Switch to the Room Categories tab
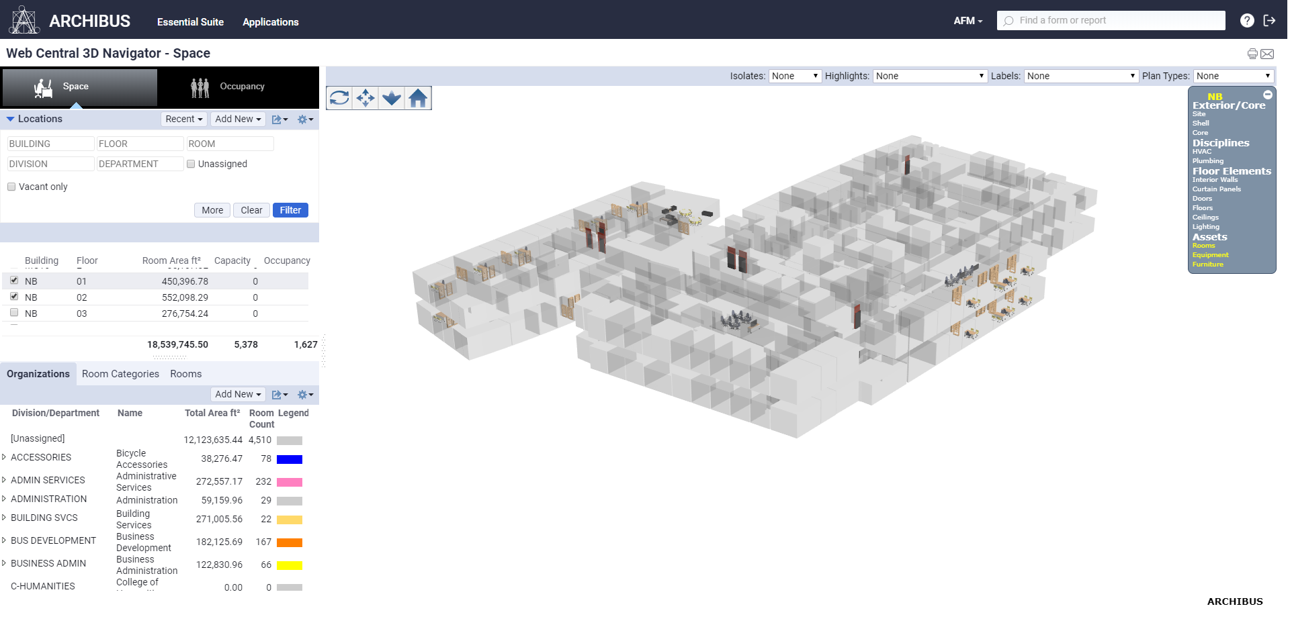Viewport: 1290px width, 629px height. tap(120, 374)
